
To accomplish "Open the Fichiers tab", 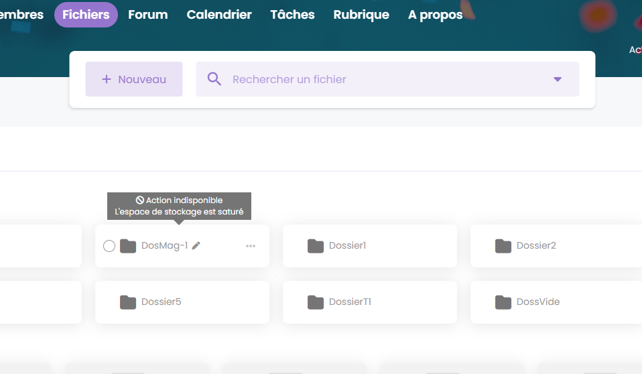I will pyautogui.click(x=86, y=15).
